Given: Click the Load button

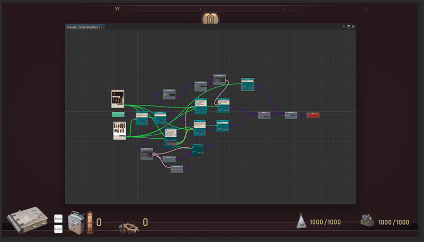Looking at the screenshot, I should (58, 229).
